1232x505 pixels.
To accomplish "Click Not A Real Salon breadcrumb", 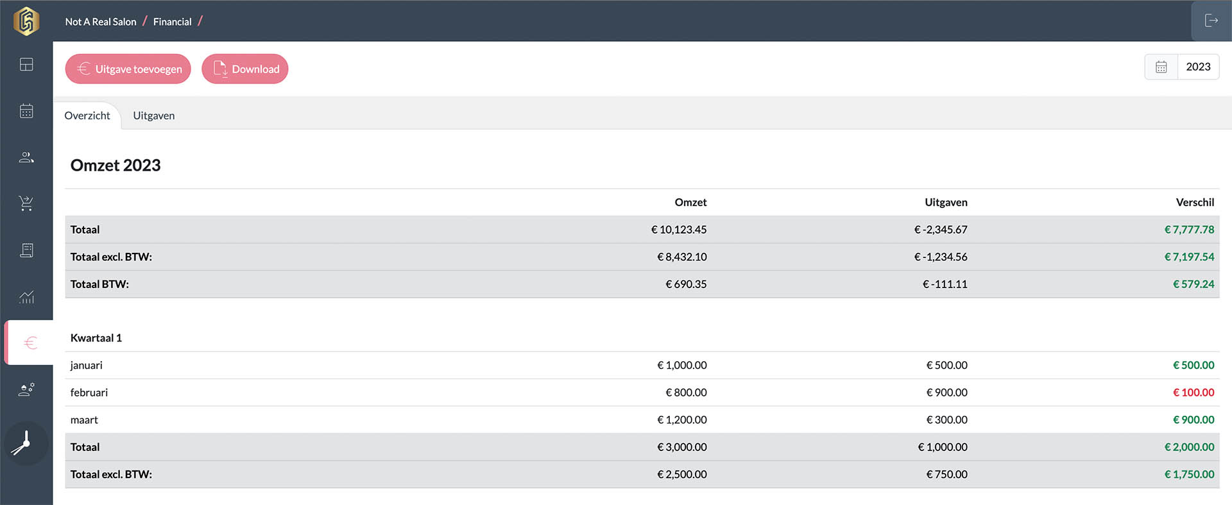I will tap(101, 22).
